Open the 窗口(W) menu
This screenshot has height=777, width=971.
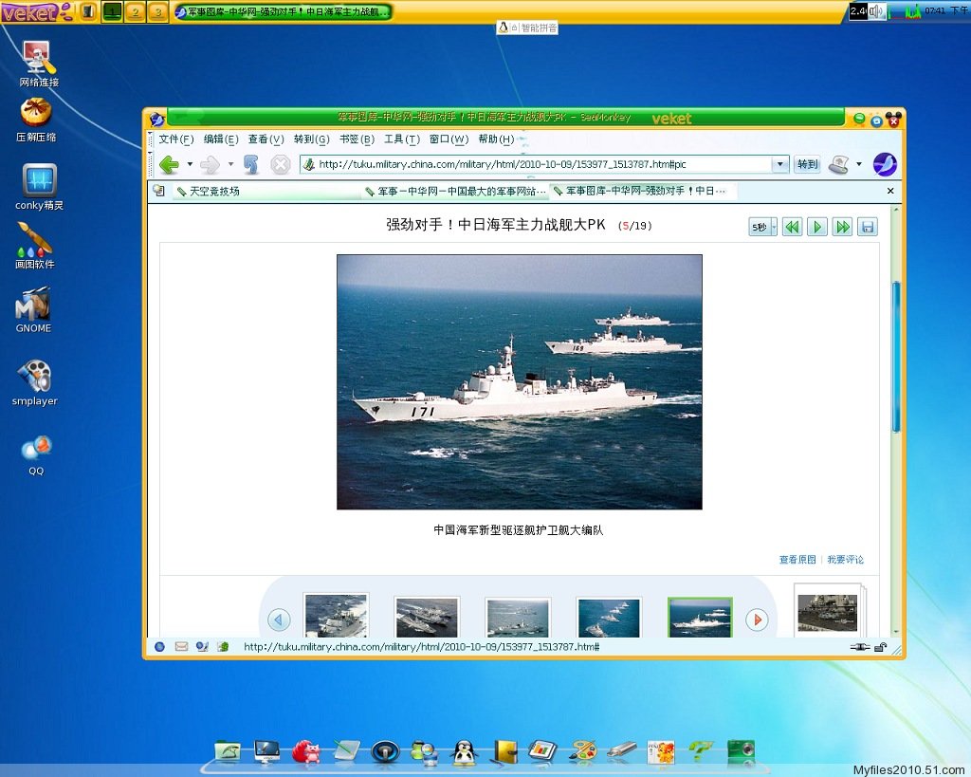tap(449, 139)
